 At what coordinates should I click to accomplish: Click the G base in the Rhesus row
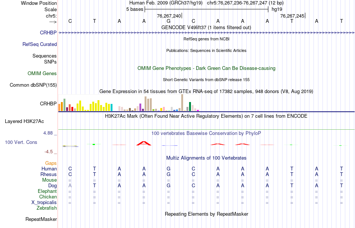tap(169, 174)
